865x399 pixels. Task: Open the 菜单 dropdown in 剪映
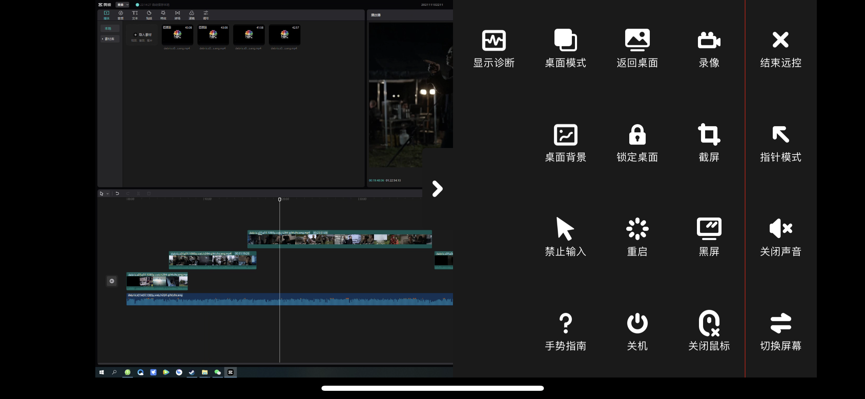tap(122, 5)
